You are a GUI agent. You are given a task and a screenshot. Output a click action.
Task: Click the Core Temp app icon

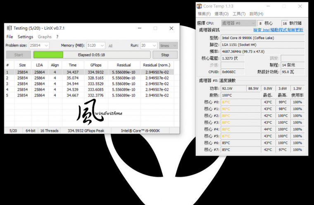[x=200, y=6]
